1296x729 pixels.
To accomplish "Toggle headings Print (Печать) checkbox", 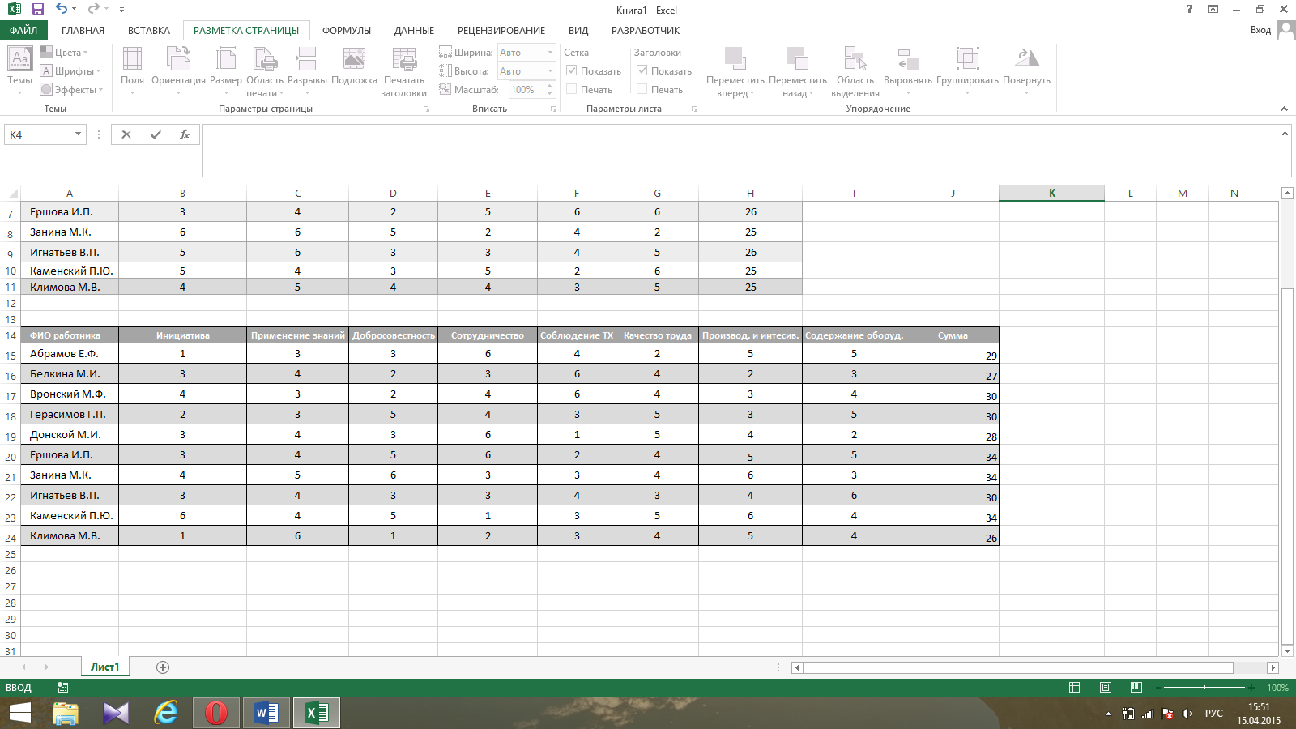I will (x=642, y=90).
